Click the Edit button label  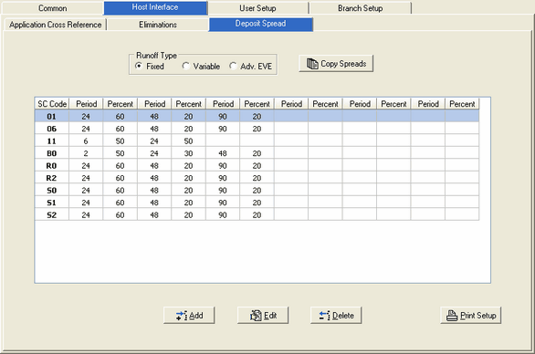click(270, 316)
